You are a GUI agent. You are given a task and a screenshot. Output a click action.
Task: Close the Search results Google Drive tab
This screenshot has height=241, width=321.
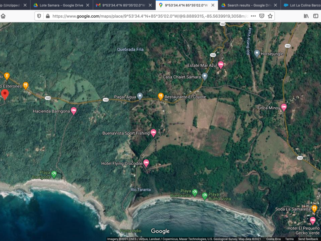pos(276,5)
